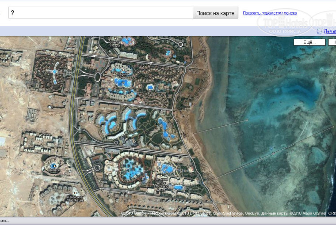Screen dimensions: 336x225
Task: Select the Laguna Vista place marker
Action: 123,71
